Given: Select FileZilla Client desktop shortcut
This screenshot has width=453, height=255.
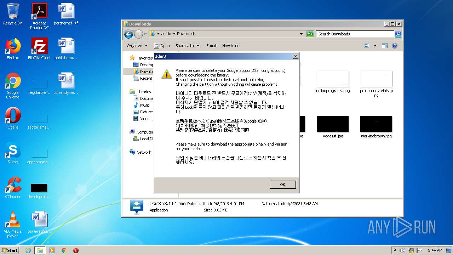Looking at the screenshot, I should [x=39, y=49].
